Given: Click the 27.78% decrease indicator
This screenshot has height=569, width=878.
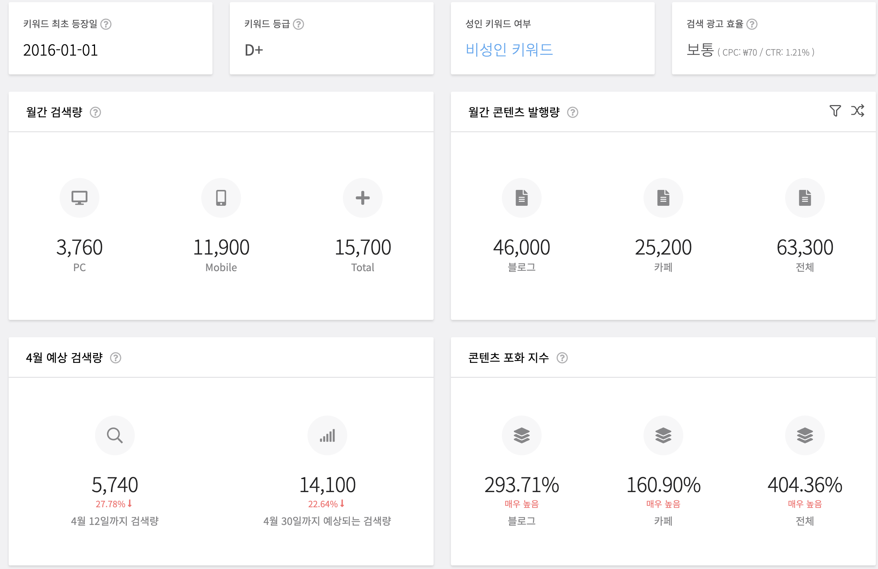Looking at the screenshot, I should point(115,503).
